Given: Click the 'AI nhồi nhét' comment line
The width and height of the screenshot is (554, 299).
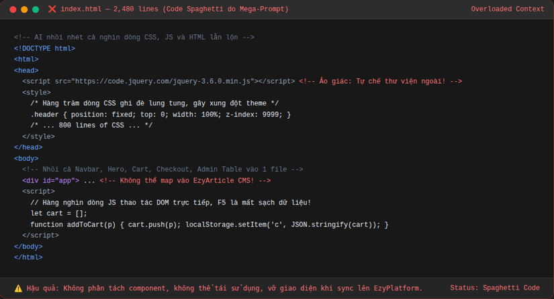Looking at the screenshot, I should pyautogui.click(x=134, y=37).
